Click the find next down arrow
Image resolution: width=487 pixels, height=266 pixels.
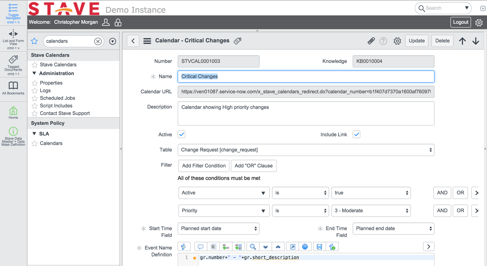266,247
